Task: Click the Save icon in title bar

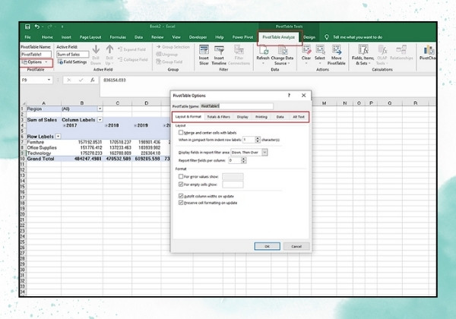Action: tap(27, 27)
